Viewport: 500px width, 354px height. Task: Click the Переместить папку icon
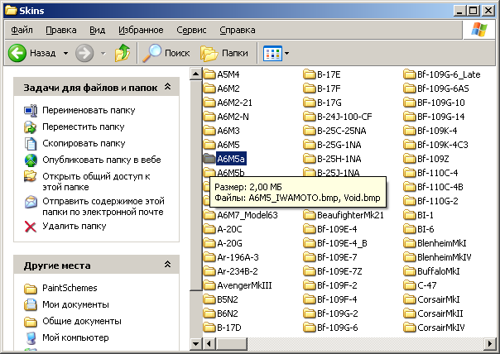click(31, 127)
